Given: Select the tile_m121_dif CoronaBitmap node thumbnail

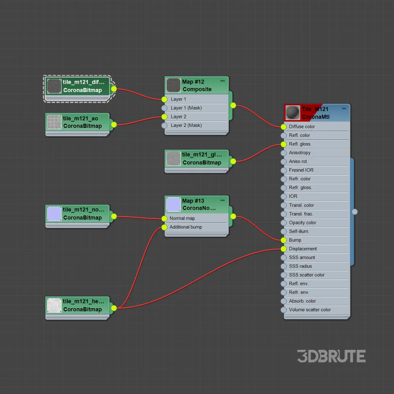Looking at the screenshot, I should [x=54, y=86].
